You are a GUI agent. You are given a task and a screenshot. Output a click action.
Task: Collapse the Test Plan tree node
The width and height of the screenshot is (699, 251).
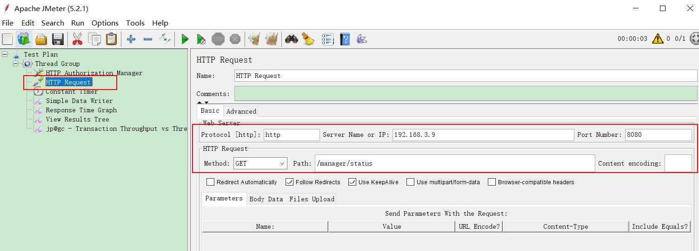(5, 54)
